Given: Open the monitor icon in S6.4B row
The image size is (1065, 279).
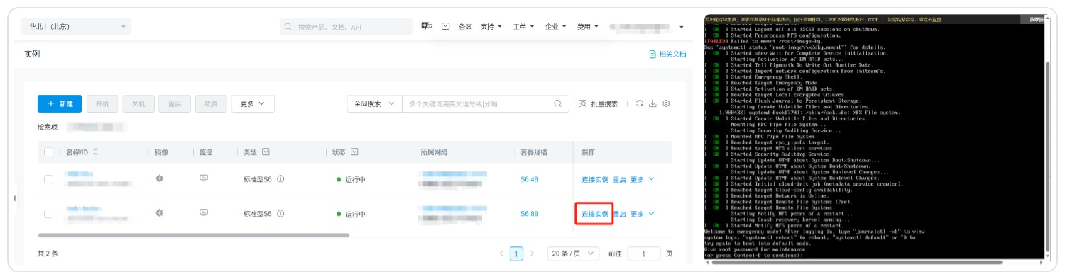Looking at the screenshot, I should pos(204,178).
